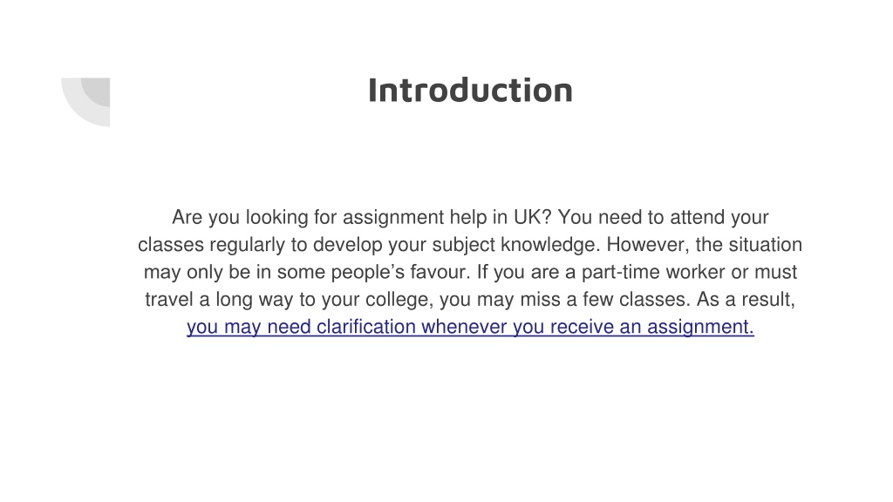
Task: Click the word 'favour.' in the paragraph
Action: click(x=440, y=272)
